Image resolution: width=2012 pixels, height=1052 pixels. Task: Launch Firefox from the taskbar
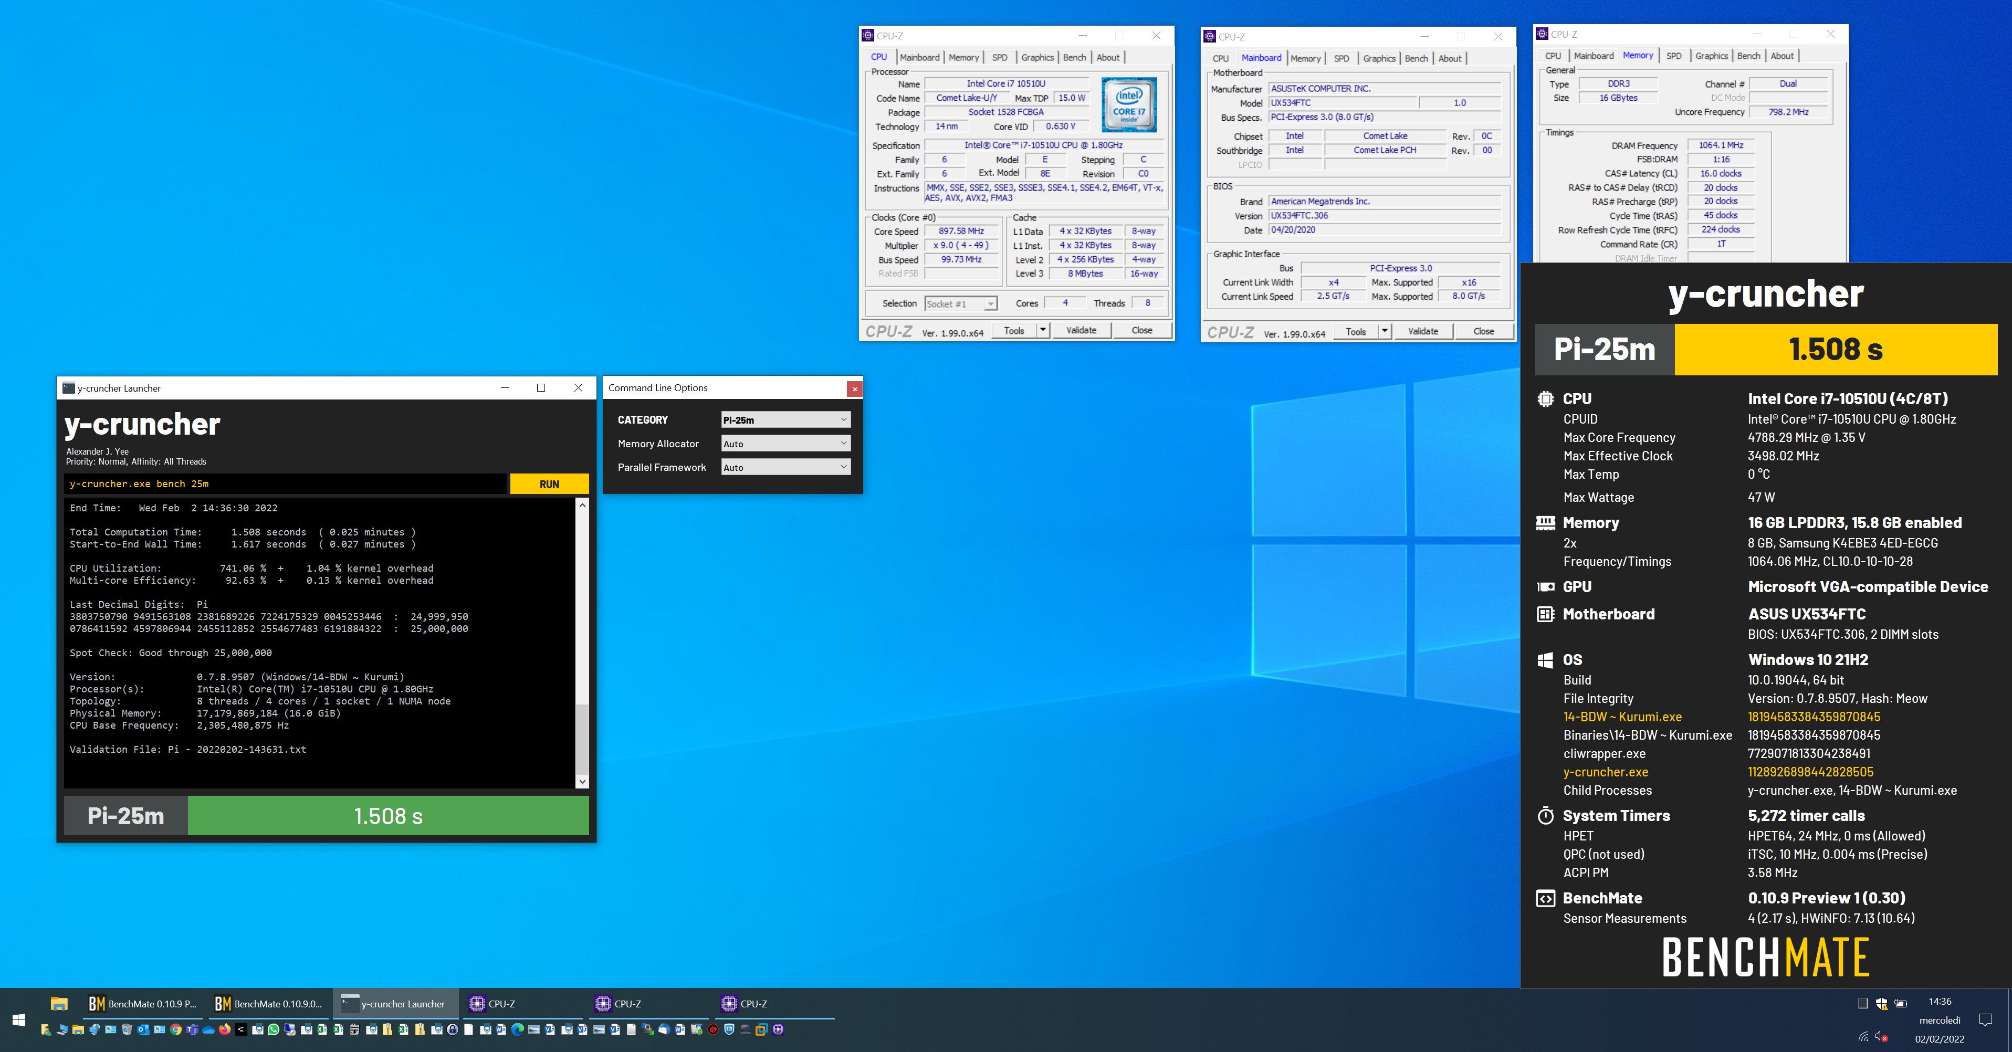point(225,1029)
